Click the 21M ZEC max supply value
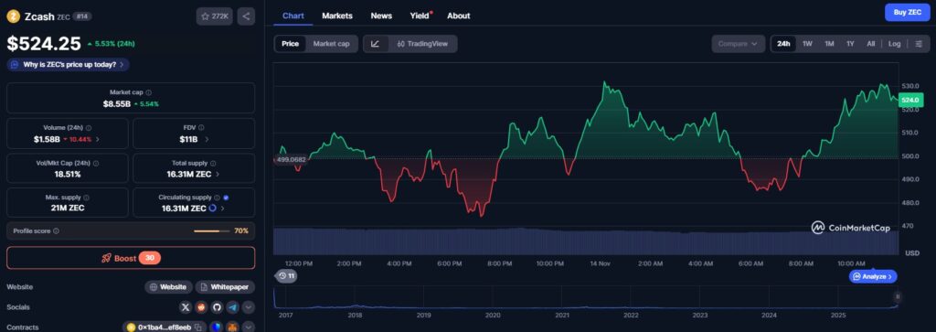The image size is (936, 332). (68, 209)
